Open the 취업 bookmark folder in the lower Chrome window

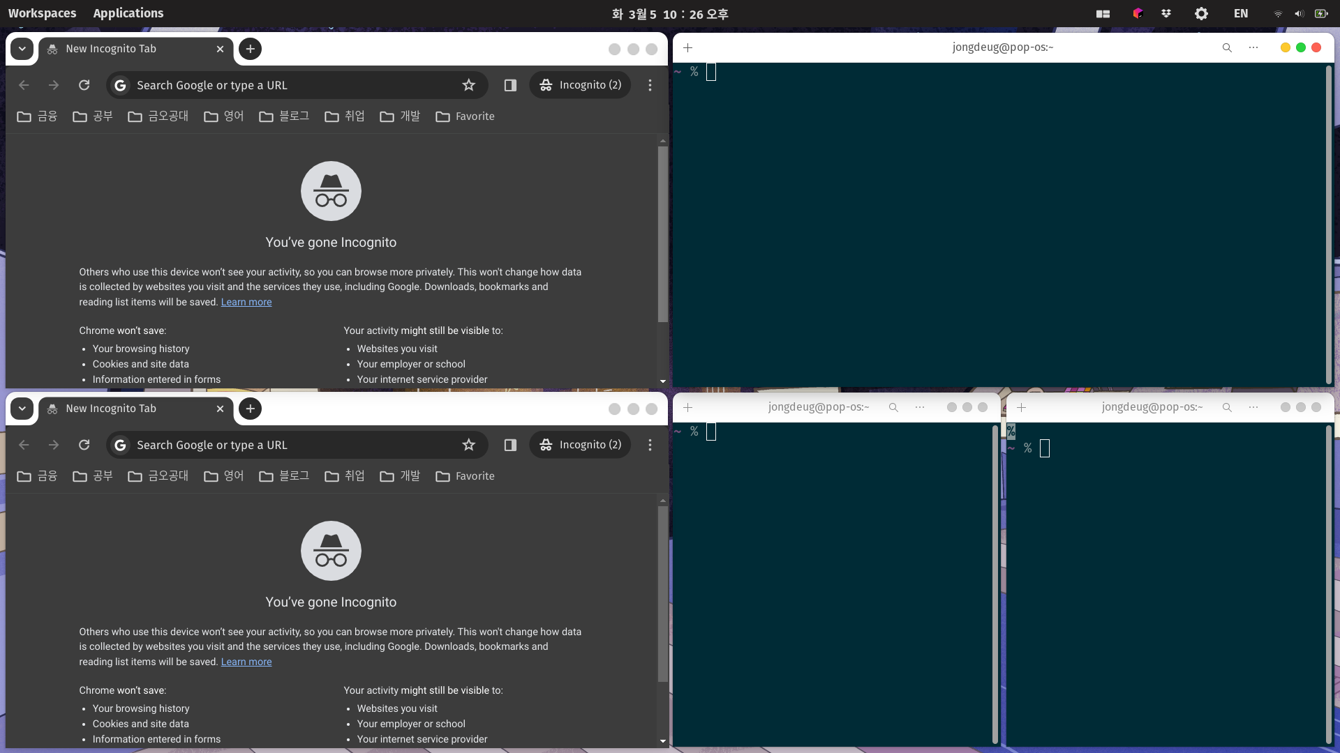pyautogui.click(x=345, y=476)
